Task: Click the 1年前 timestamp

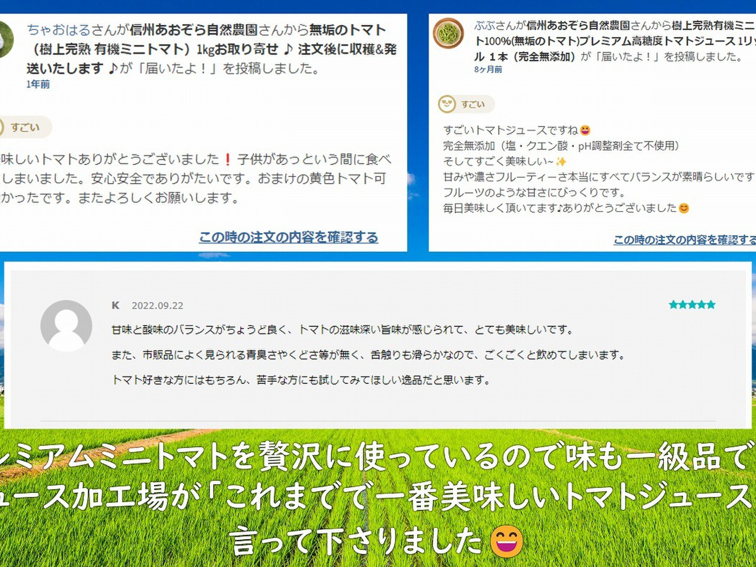Action: pyautogui.click(x=38, y=85)
